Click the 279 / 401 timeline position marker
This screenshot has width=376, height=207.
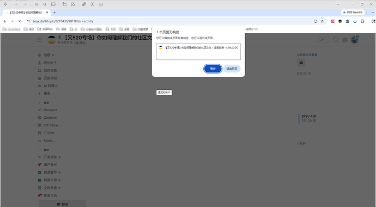309,116
